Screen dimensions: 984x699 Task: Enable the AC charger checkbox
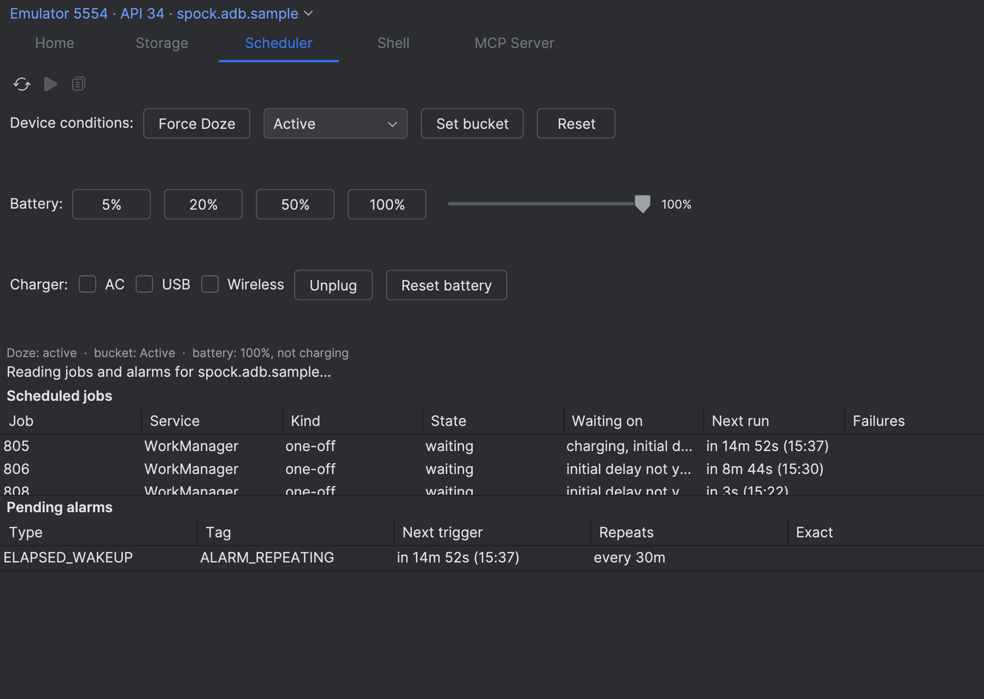click(87, 284)
